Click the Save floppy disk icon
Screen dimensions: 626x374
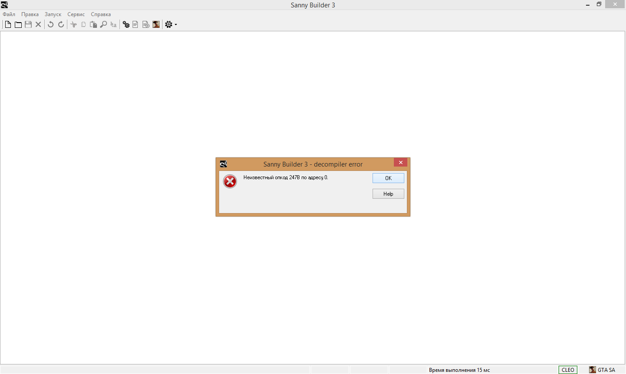tap(28, 24)
